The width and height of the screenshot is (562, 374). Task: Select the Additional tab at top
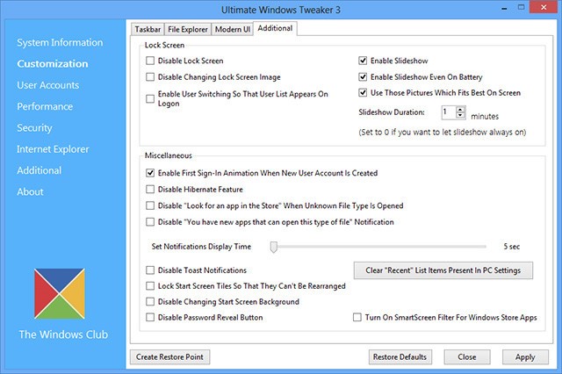point(275,28)
